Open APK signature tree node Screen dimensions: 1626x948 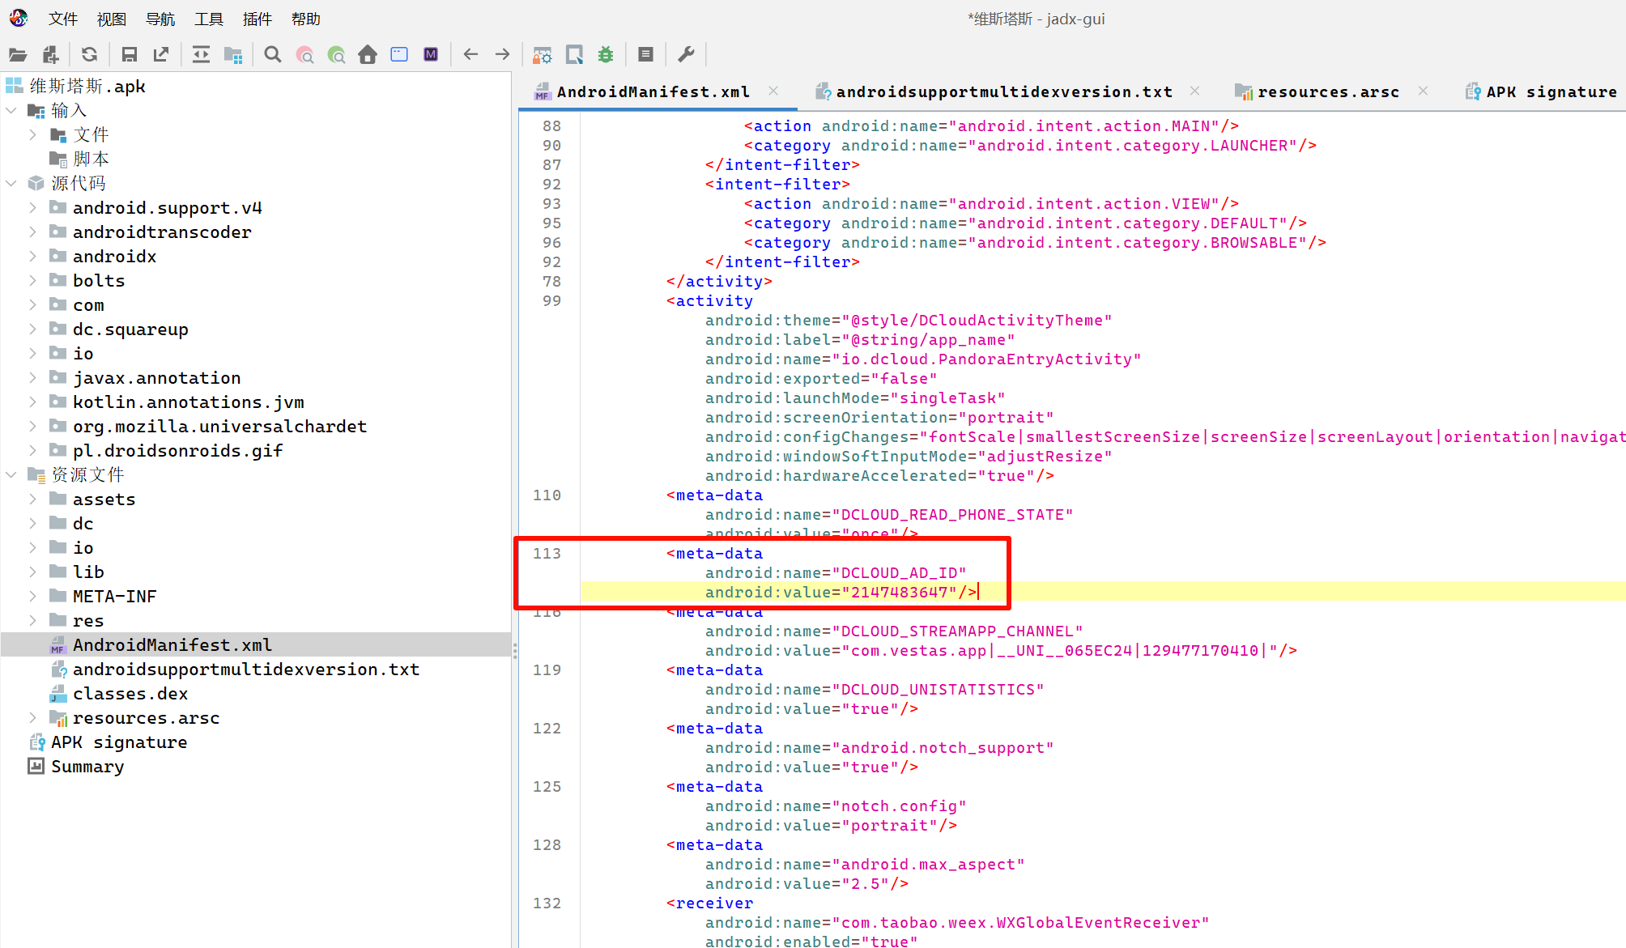[118, 742]
